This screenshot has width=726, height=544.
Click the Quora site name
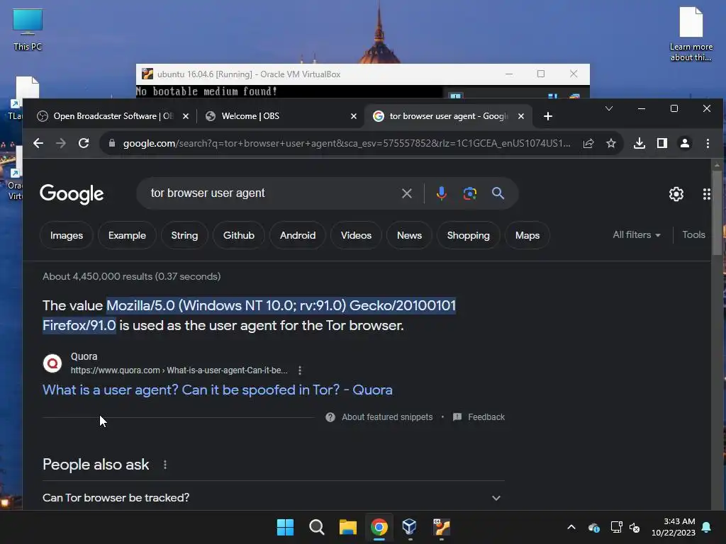click(x=84, y=357)
